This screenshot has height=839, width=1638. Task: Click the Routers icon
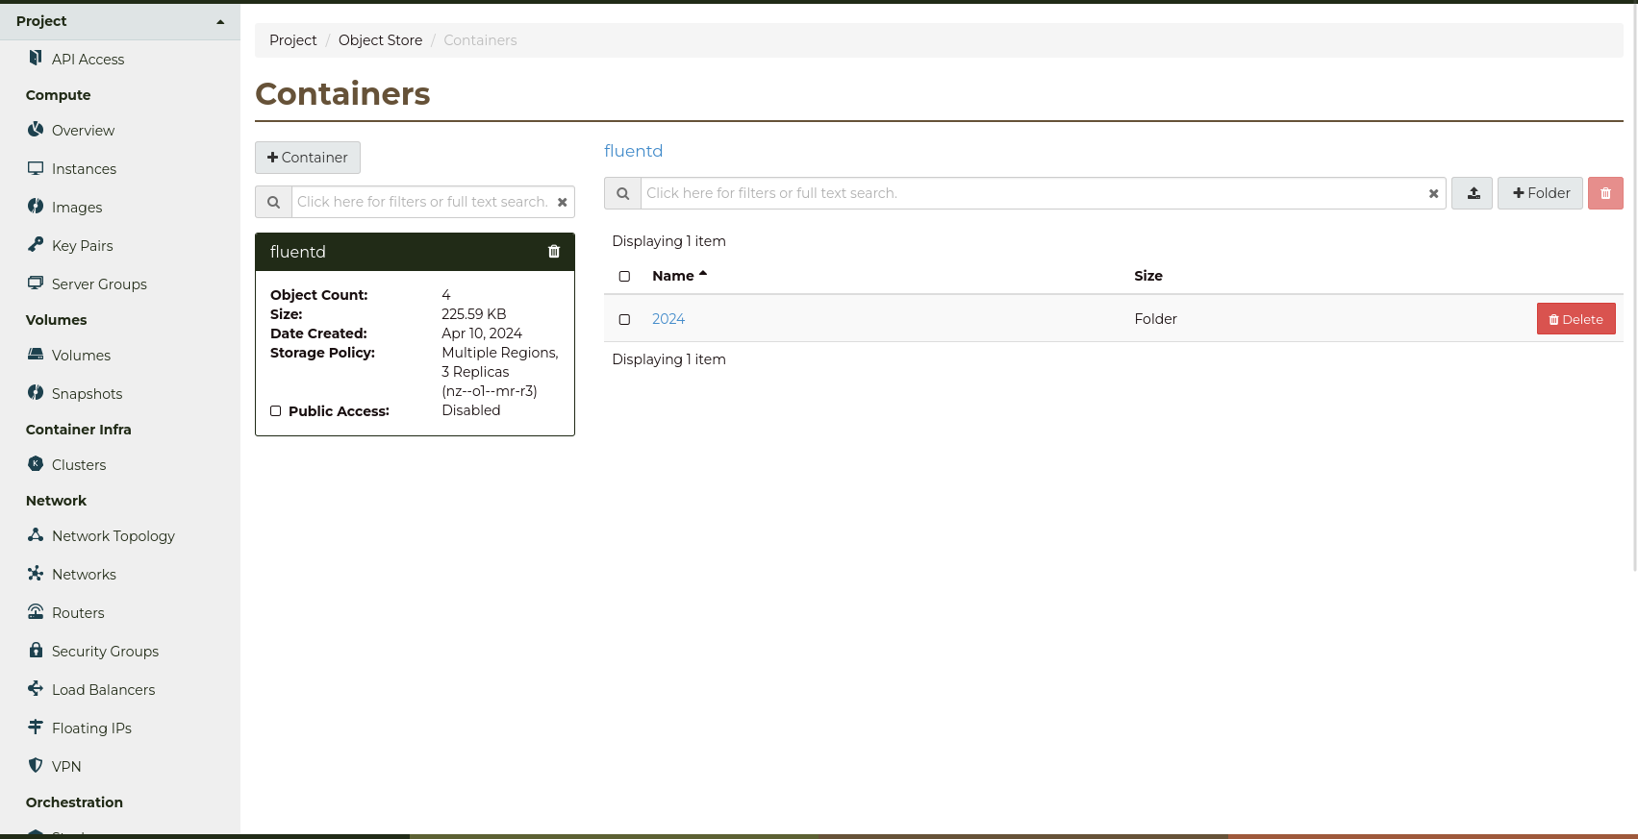[x=36, y=611]
